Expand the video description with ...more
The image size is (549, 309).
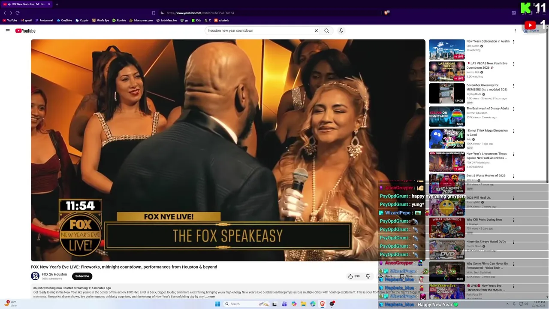point(211,297)
